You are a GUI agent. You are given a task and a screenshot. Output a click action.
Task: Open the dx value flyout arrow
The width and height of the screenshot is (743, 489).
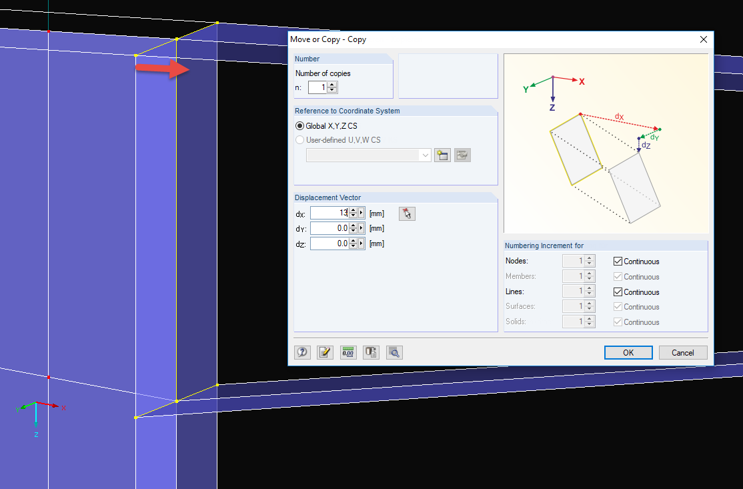point(360,213)
